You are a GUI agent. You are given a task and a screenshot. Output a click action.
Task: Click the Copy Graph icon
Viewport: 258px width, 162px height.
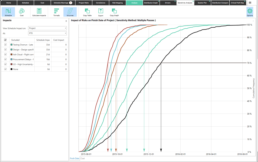point(114,11)
